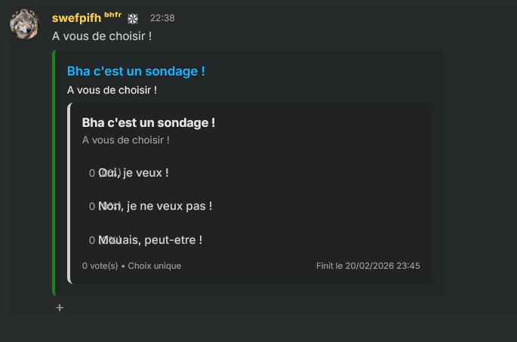
Task: Click the snowflake badge beside the username
Action: 133,18
